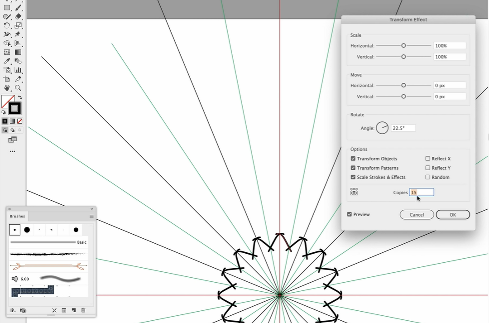Cancel the Transform Effect dialog
Screen dimensions: 489x323
coord(417,215)
